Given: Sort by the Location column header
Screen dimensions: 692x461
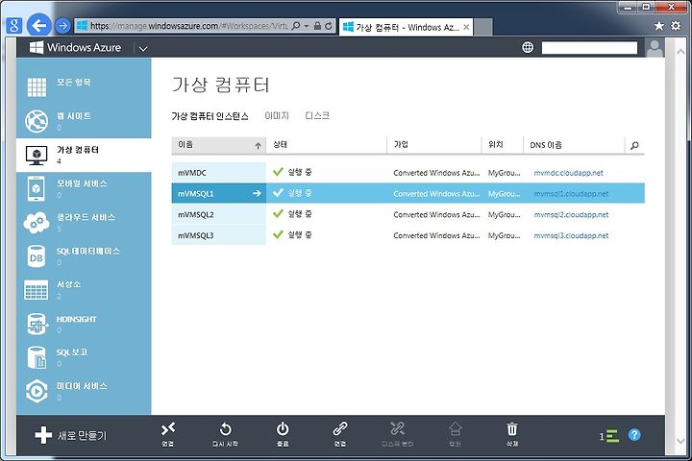Looking at the screenshot, I should coord(503,145).
